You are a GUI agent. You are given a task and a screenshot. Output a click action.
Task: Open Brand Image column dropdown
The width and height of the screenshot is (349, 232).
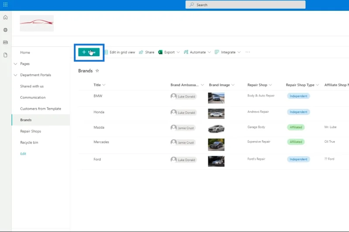click(x=233, y=85)
